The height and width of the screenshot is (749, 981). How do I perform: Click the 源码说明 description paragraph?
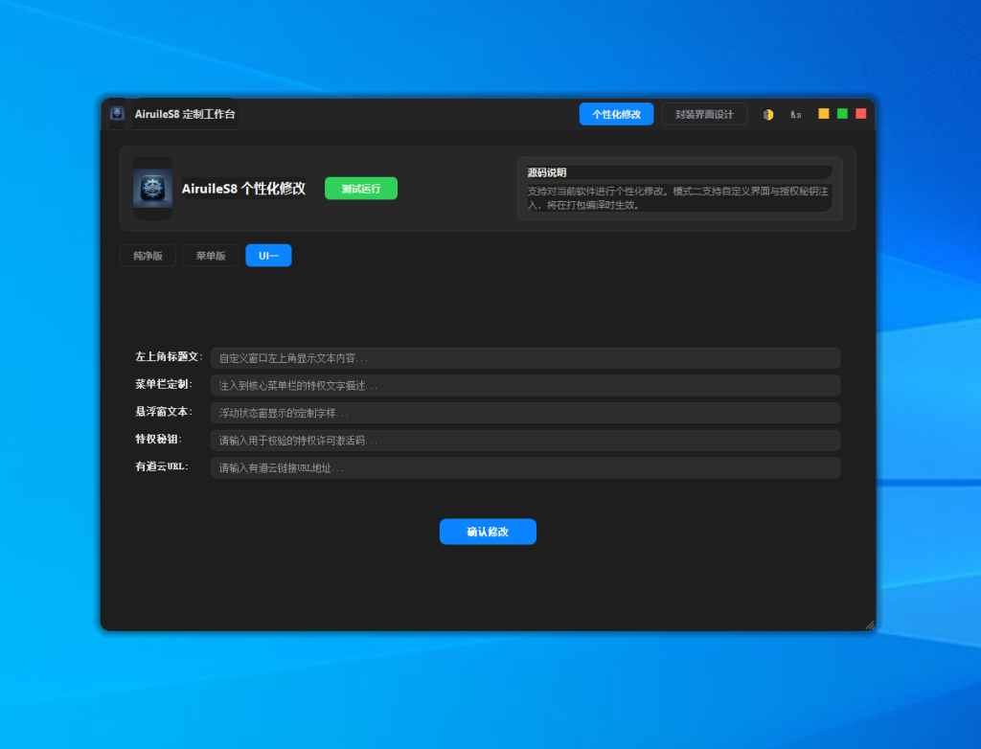(x=678, y=197)
